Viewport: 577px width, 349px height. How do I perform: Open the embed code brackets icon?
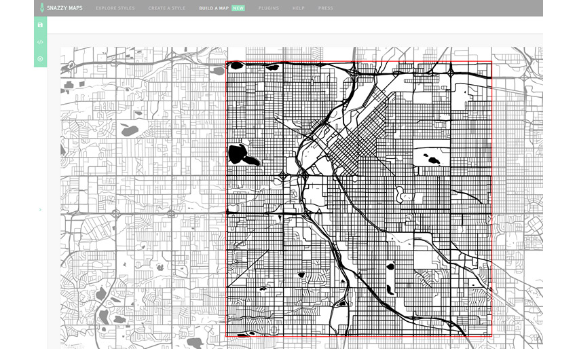(40, 42)
